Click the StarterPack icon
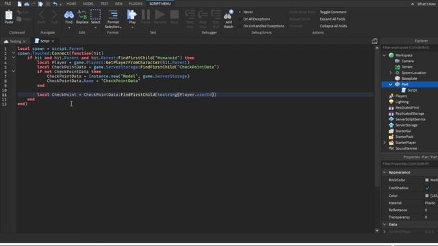The width and height of the screenshot is (438, 246). point(391,137)
